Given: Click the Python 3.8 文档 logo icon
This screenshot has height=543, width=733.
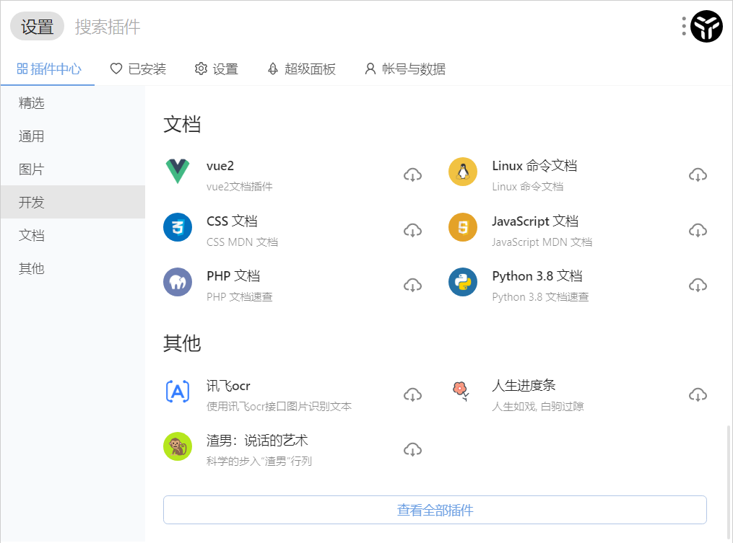Looking at the screenshot, I should (x=463, y=282).
